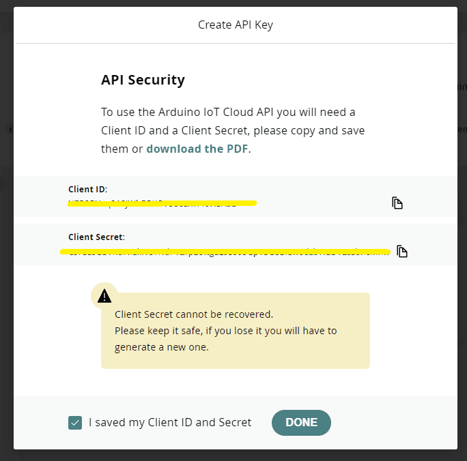Click "Client Secret cannot be recovered" warning text

coord(194,314)
